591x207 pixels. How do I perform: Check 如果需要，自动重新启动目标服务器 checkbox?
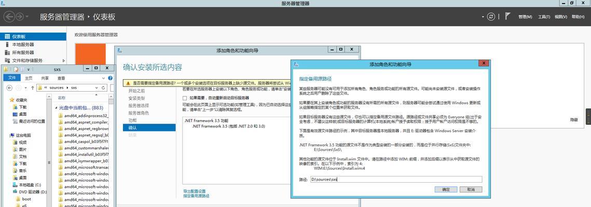(185, 98)
